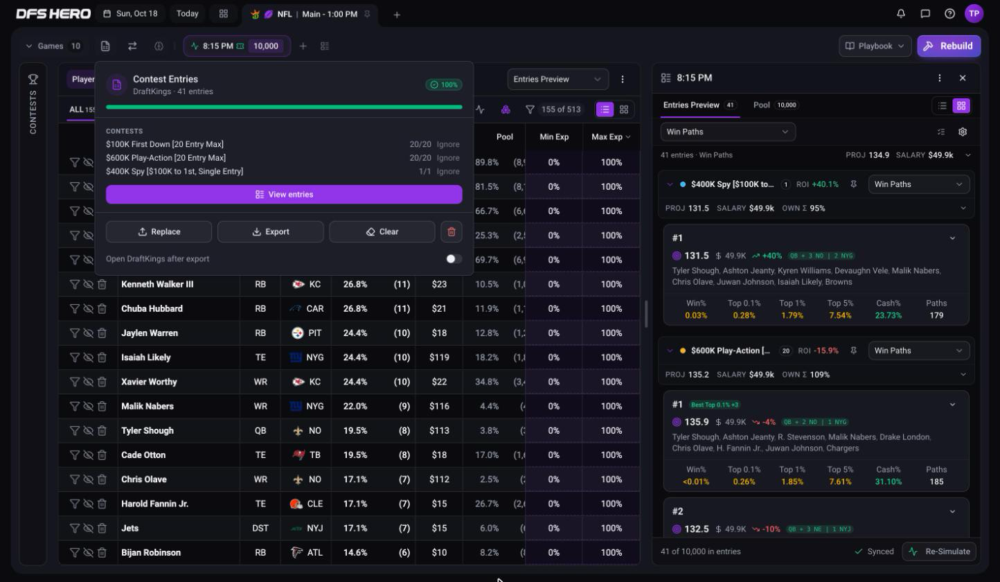Click the Clear button
Screen dimensions: 1000x582
[x=382, y=231]
